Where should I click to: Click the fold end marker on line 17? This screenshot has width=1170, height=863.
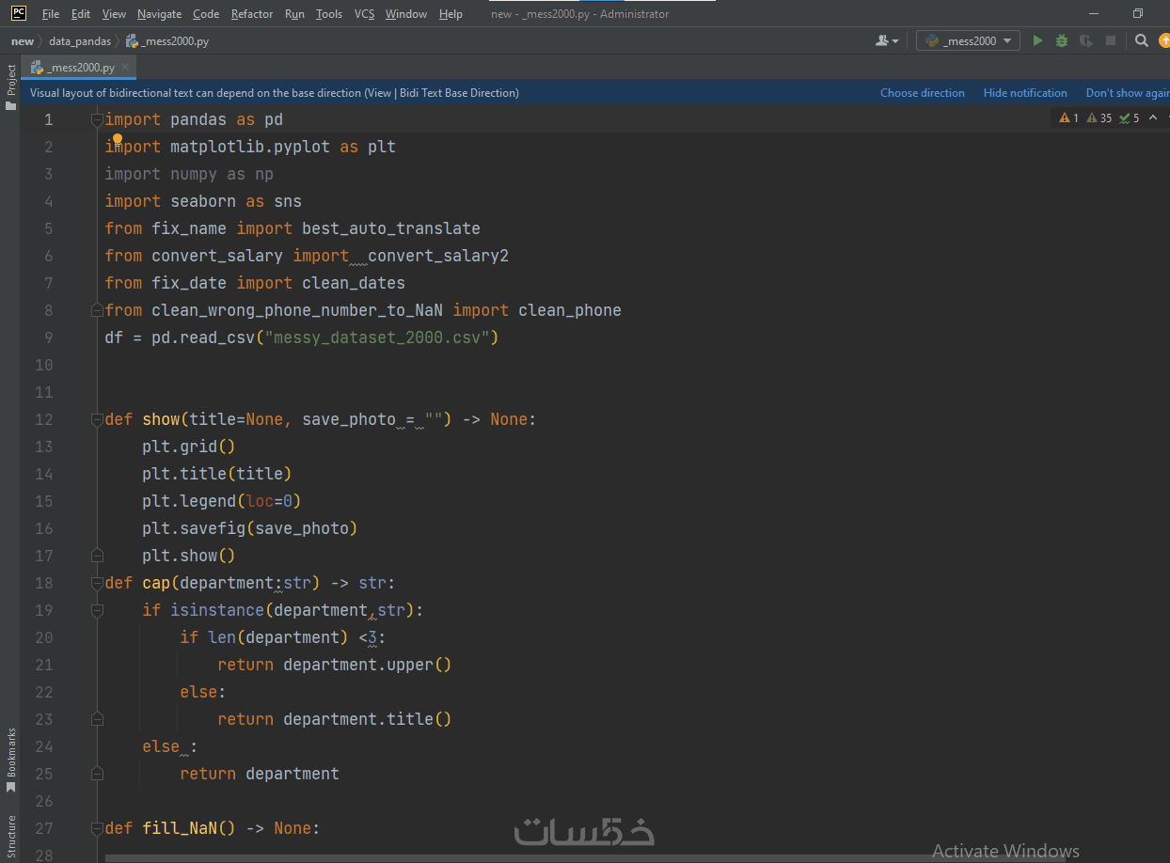pyautogui.click(x=96, y=556)
